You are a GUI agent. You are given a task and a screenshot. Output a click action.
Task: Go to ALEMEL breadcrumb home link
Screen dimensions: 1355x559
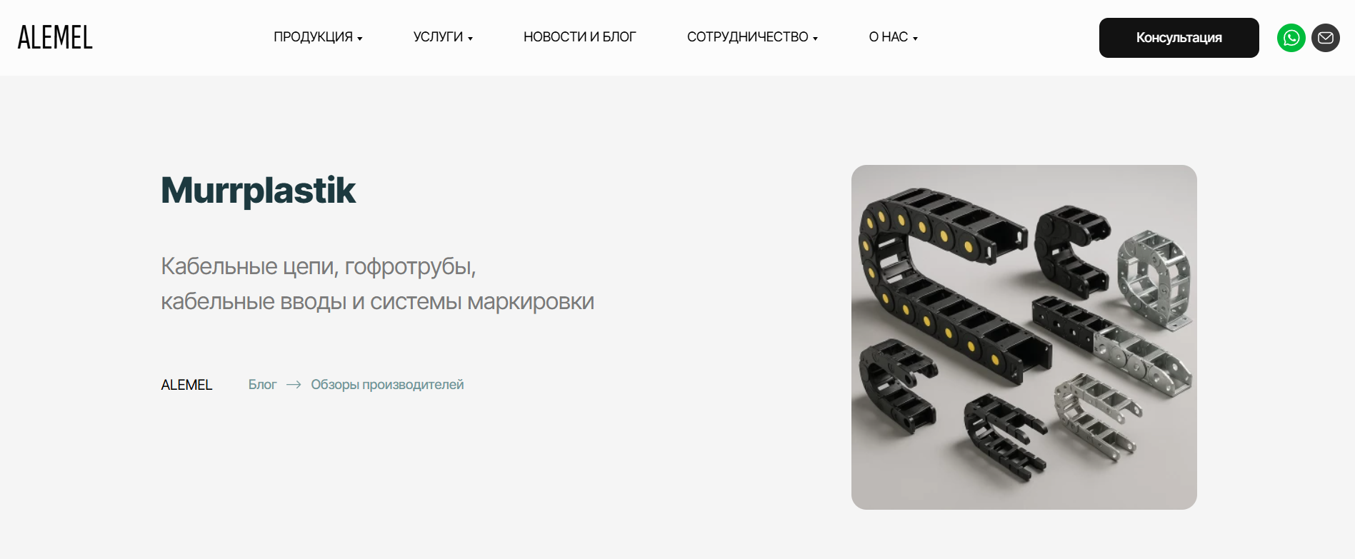click(x=186, y=385)
